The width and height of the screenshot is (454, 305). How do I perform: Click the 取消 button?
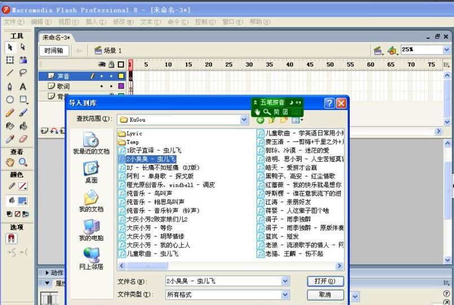(x=325, y=295)
